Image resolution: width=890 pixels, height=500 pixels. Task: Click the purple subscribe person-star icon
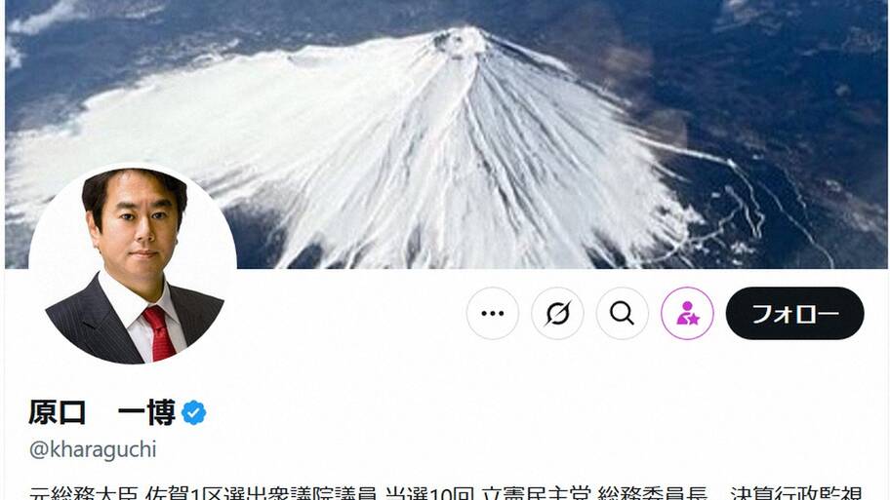point(687,314)
